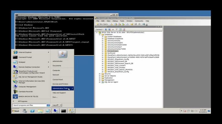Open the File menu in SSMS

coord(98,21)
